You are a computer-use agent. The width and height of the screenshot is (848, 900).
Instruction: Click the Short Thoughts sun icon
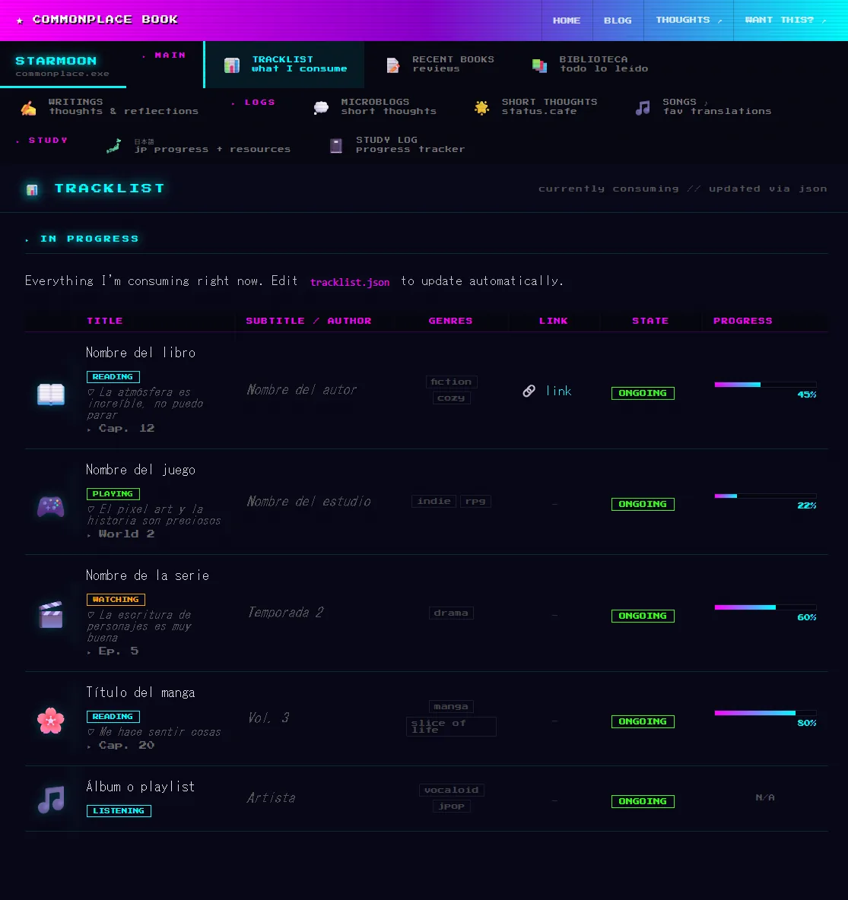coord(481,107)
